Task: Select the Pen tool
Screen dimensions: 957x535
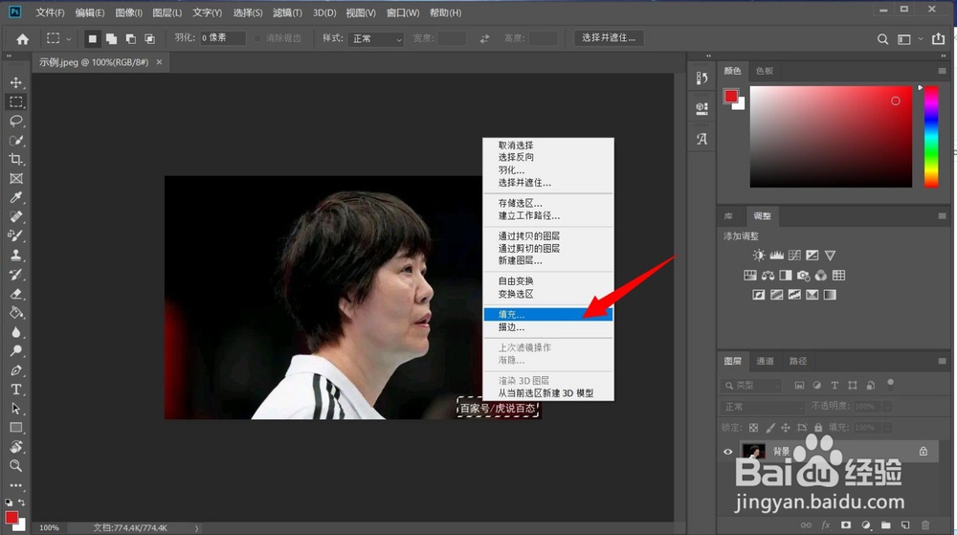Action: click(16, 370)
